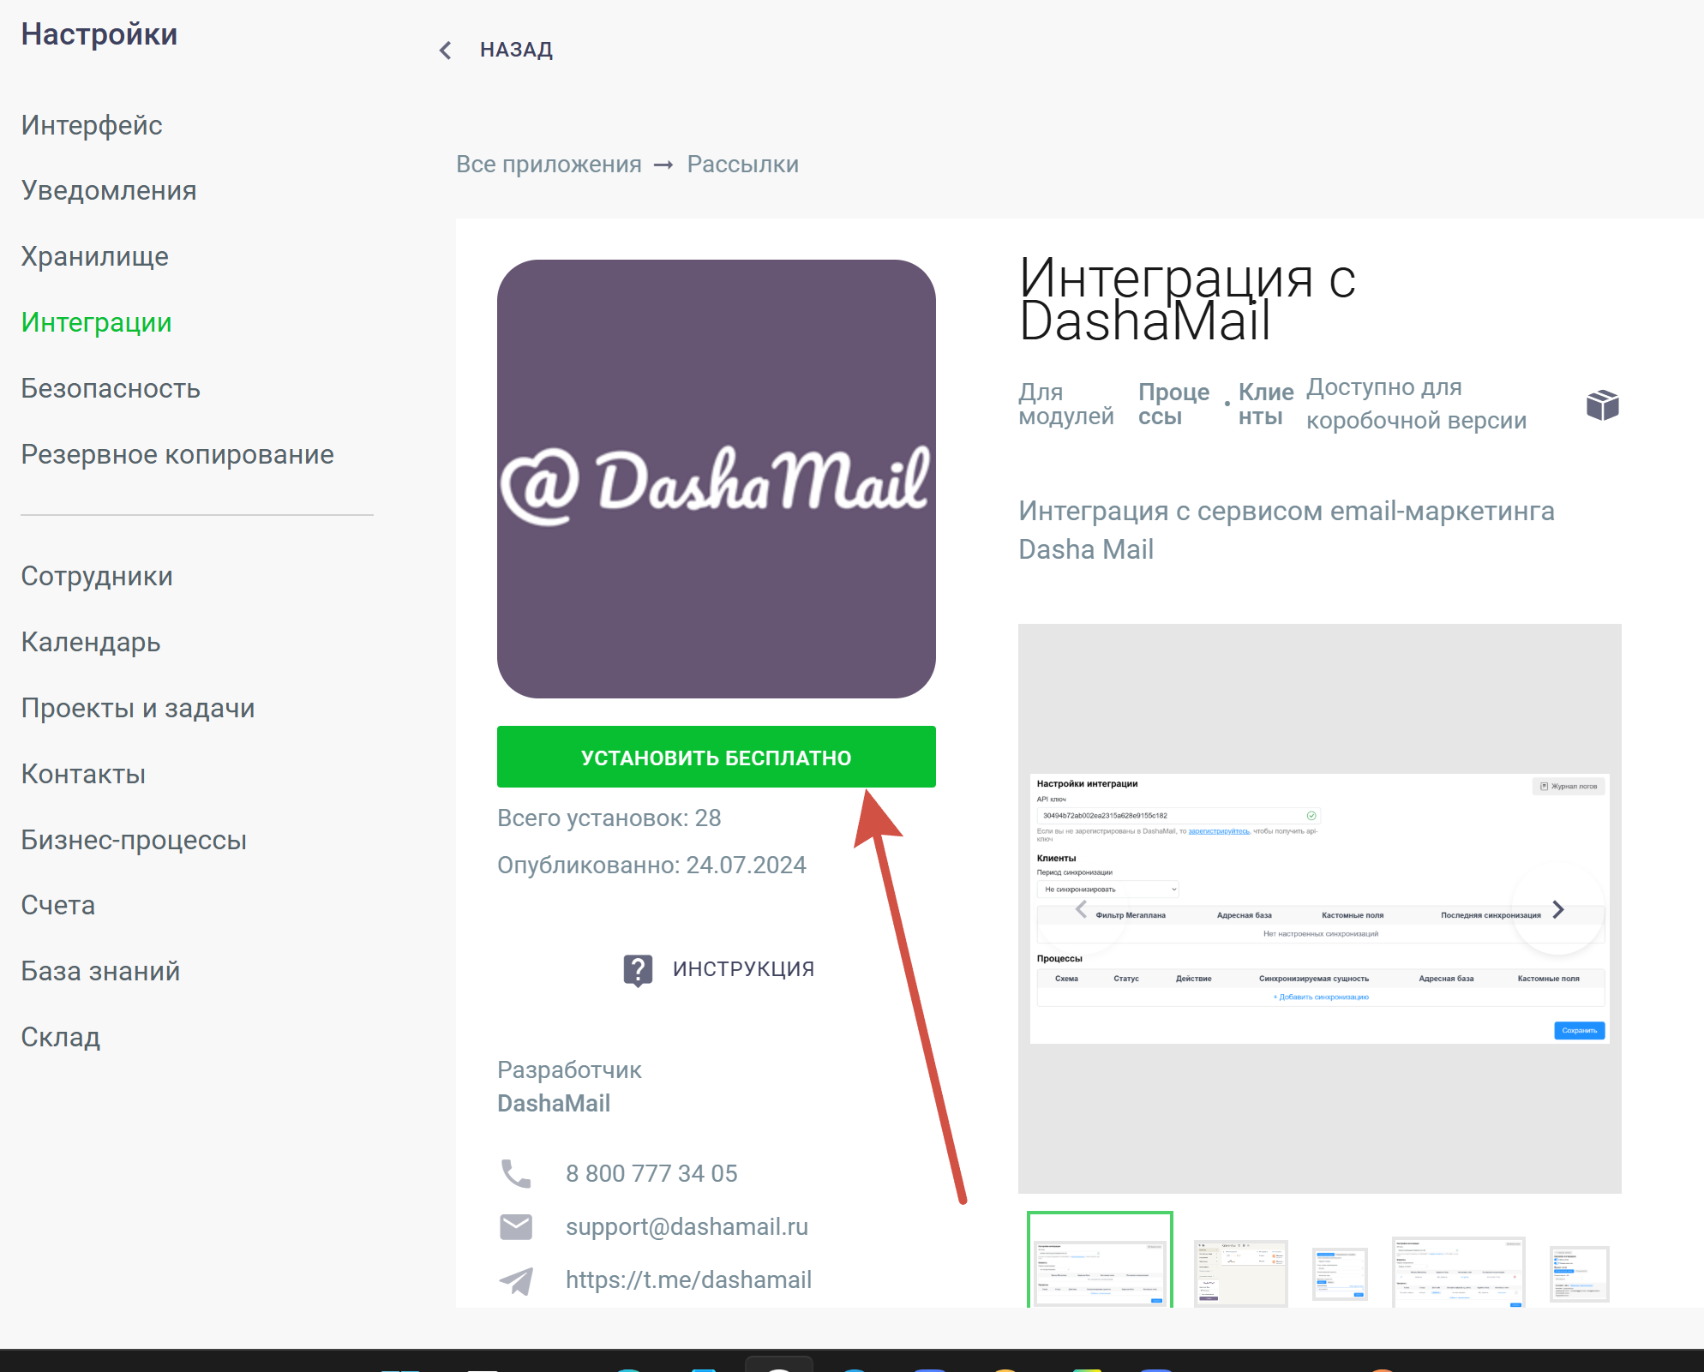The height and width of the screenshot is (1372, 1704).
Task: Click the phone handset icon
Action: click(x=516, y=1173)
